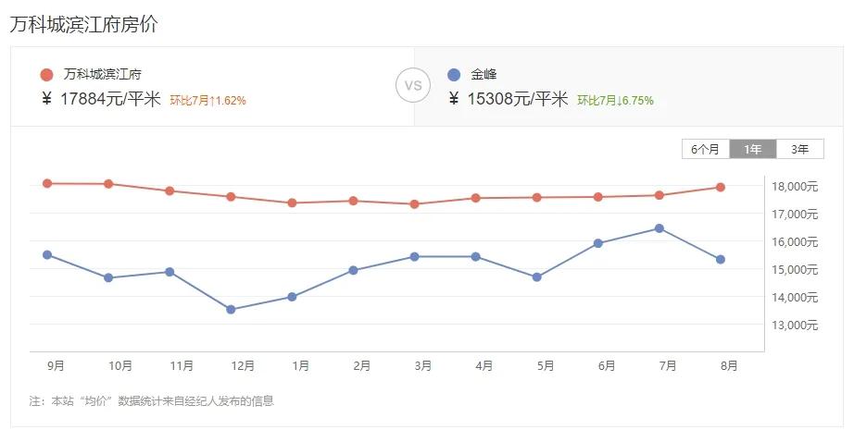Click the VS comparison circle icon

(413, 86)
